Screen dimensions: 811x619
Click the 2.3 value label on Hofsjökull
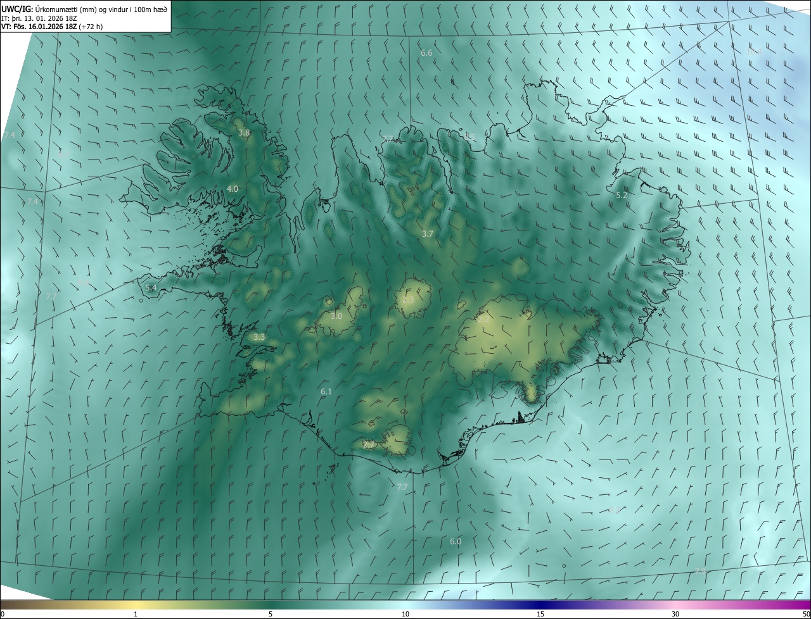point(408,299)
